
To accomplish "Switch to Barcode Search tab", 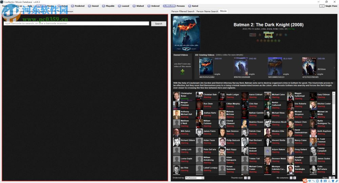I will click(55, 11).
